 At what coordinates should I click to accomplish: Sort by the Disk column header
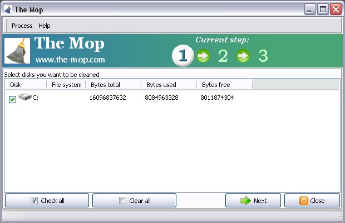pos(26,85)
